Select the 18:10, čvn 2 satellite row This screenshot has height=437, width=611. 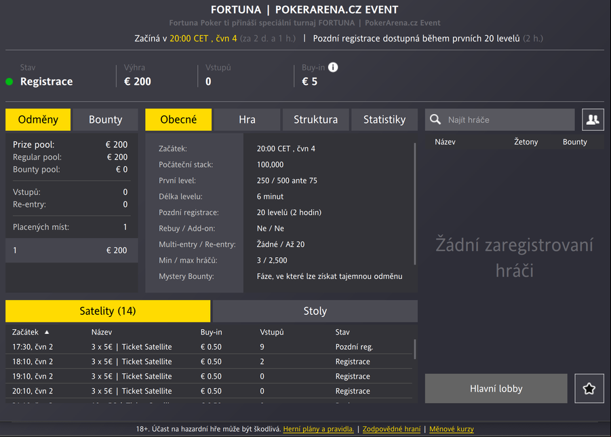(209, 362)
